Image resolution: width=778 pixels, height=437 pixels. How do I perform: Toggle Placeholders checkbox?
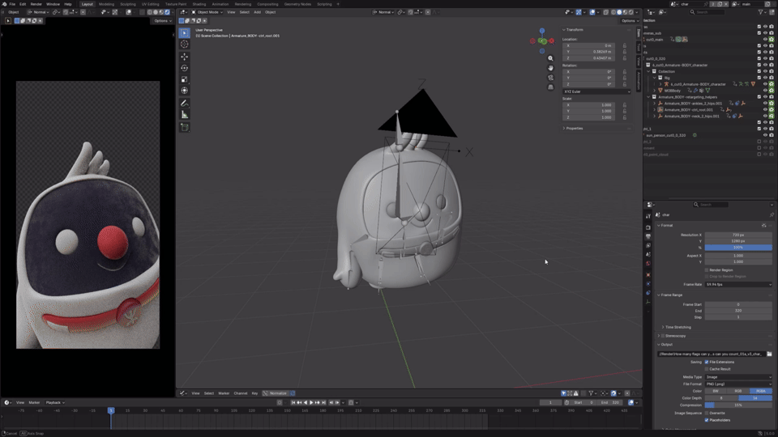tap(707, 420)
